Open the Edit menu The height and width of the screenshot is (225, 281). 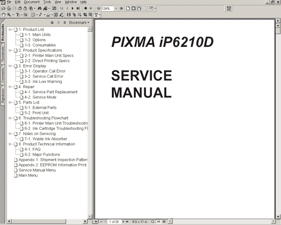pos(18,2)
